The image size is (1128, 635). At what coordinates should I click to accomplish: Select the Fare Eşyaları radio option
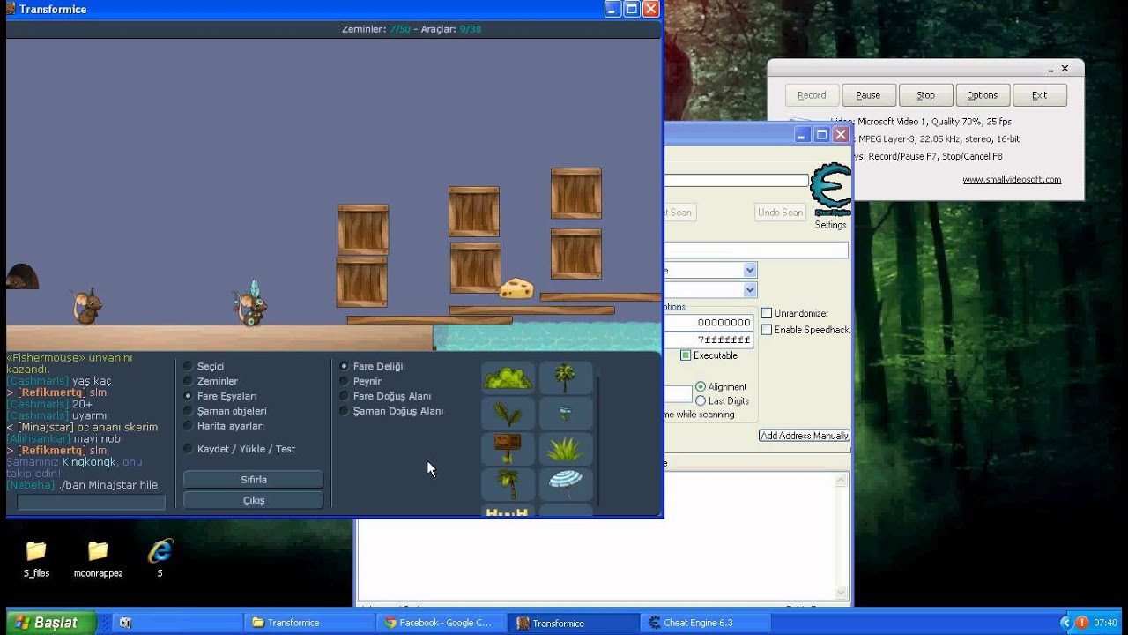click(x=188, y=396)
